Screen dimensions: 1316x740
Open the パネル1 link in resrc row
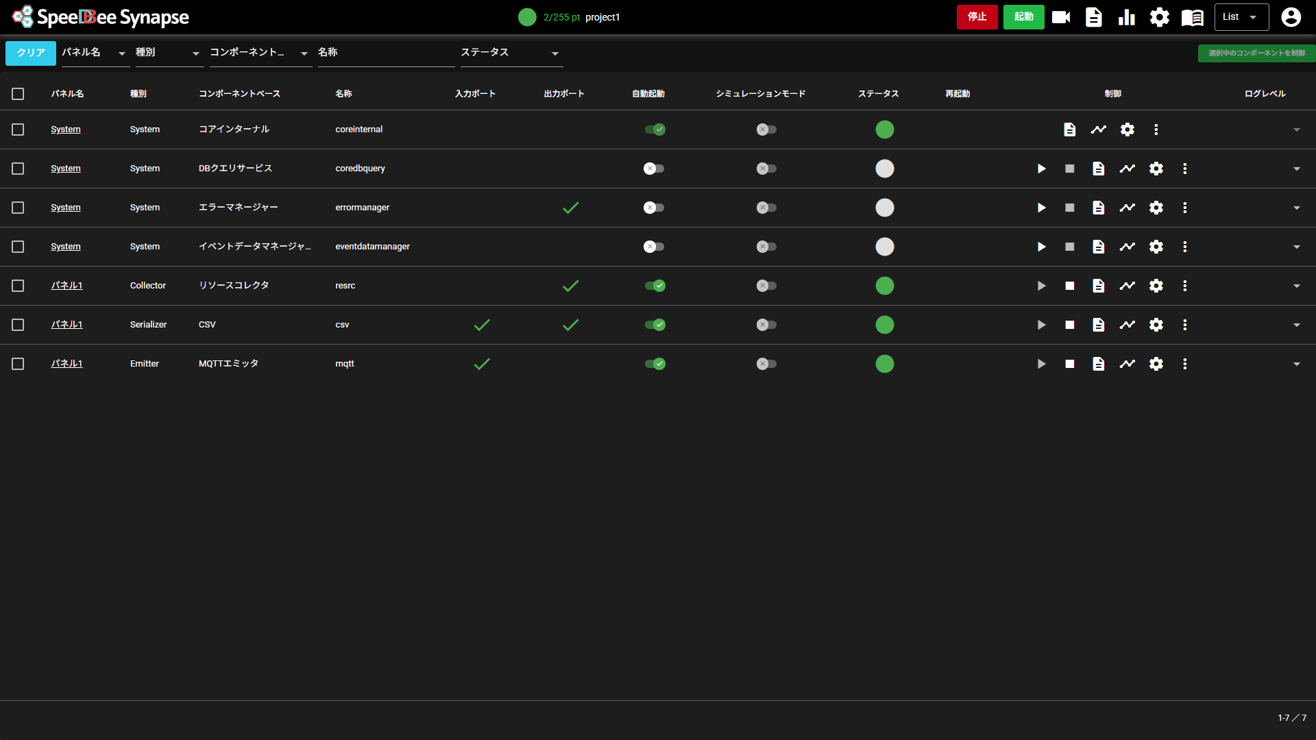pyautogui.click(x=66, y=286)
